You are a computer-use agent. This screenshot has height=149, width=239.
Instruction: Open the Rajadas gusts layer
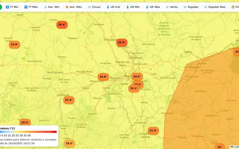point(191,7)
